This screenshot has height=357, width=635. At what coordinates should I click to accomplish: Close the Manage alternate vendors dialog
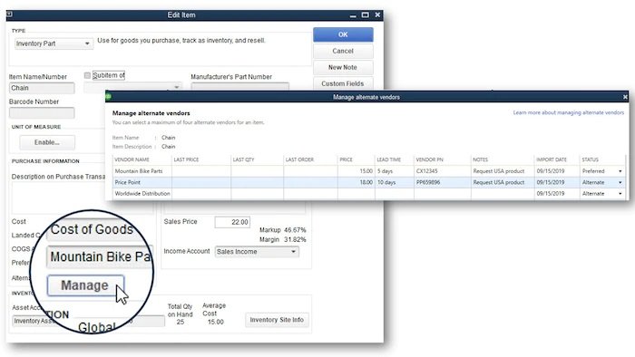coord(625,97)
